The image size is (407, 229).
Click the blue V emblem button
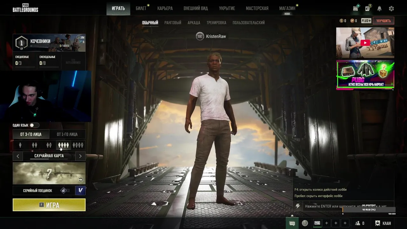tap(80, 190)
